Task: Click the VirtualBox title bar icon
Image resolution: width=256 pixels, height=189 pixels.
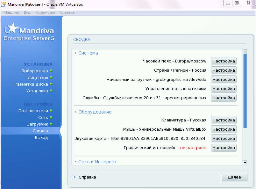Action: click(x=4, y=4)
